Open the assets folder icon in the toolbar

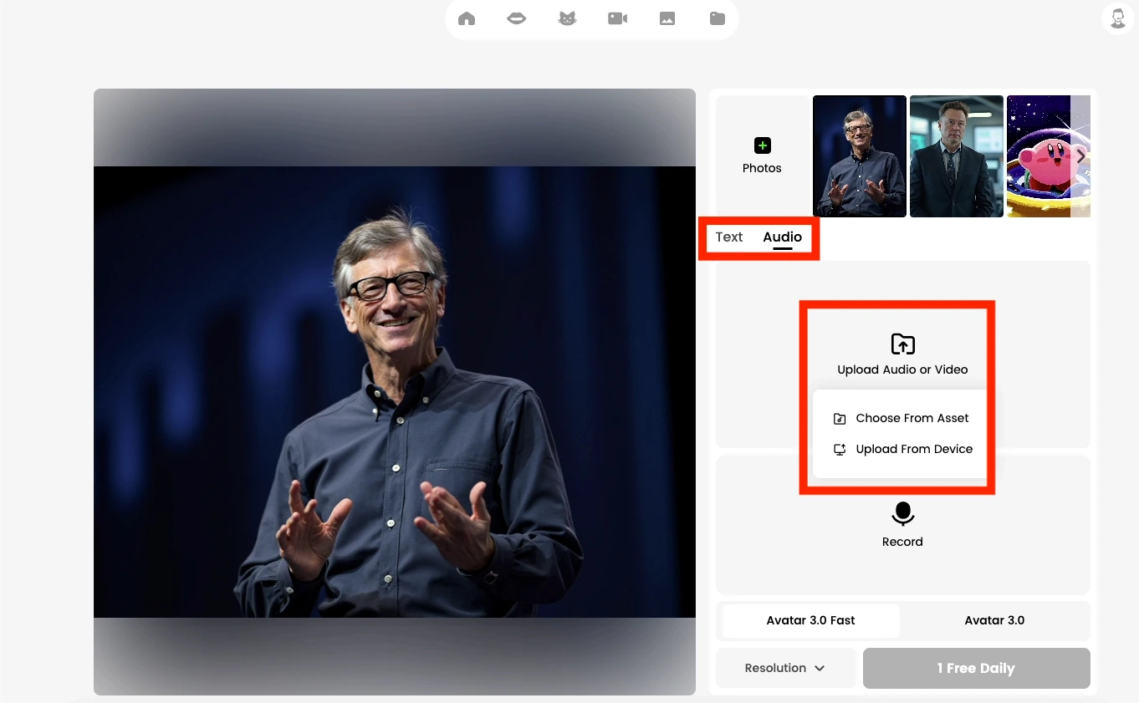point(717,18)
